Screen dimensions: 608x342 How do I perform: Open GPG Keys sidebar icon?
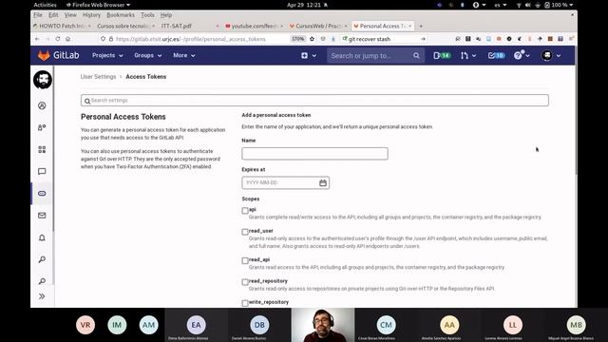pos(42,281)
